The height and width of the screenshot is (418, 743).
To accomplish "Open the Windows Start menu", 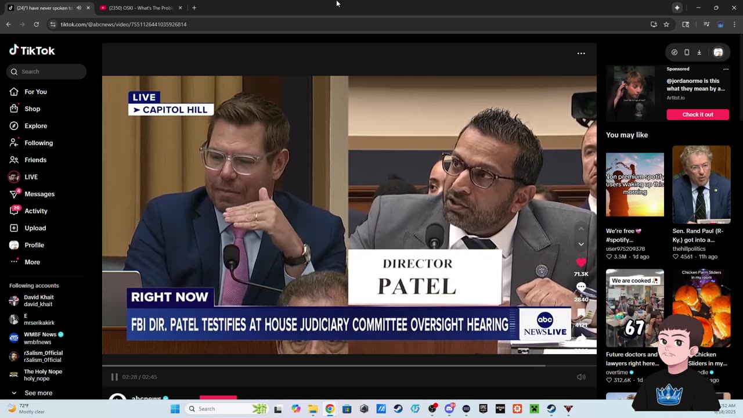I will pos(175,409).
